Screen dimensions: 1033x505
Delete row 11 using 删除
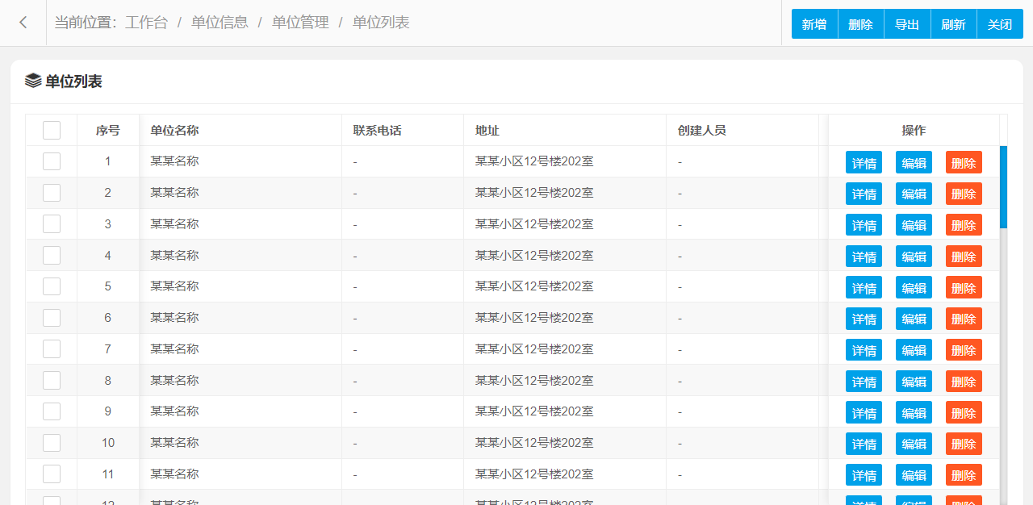click(x=964, y=475)
